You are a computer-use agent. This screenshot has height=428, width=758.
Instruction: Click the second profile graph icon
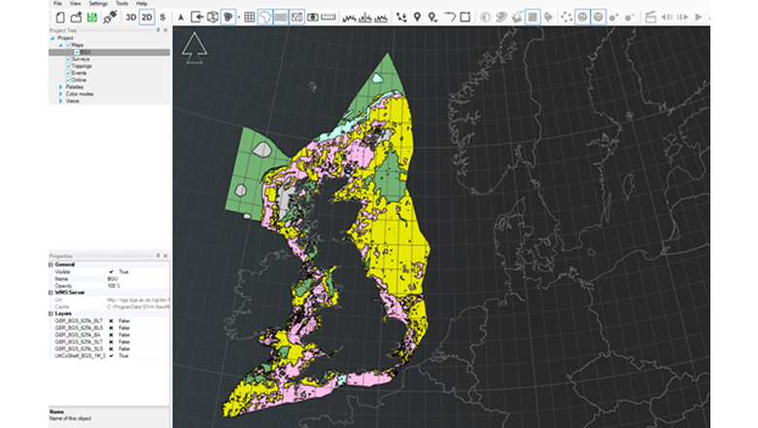[x=365, y=18]
